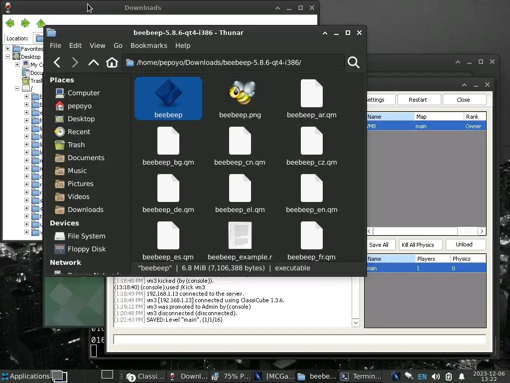This screenshot has width=510, height=383.
Task: Select the beebeep_el.qm file
Action: pyautogui.click(x=240, y=193)
